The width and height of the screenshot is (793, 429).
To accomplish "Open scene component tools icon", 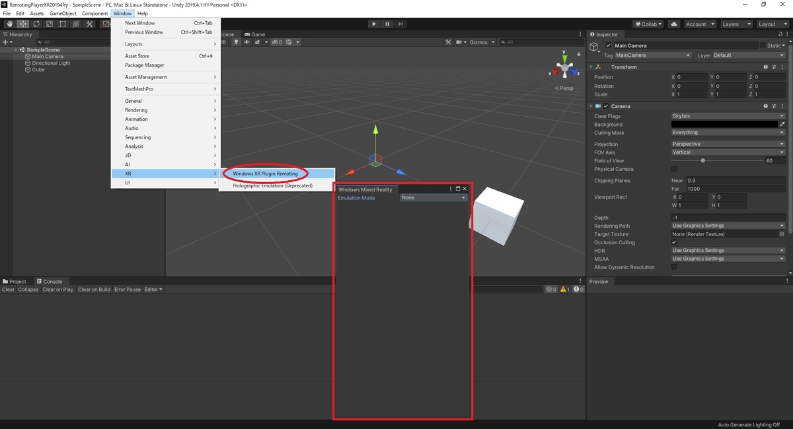I will click(x=448, y=42).
